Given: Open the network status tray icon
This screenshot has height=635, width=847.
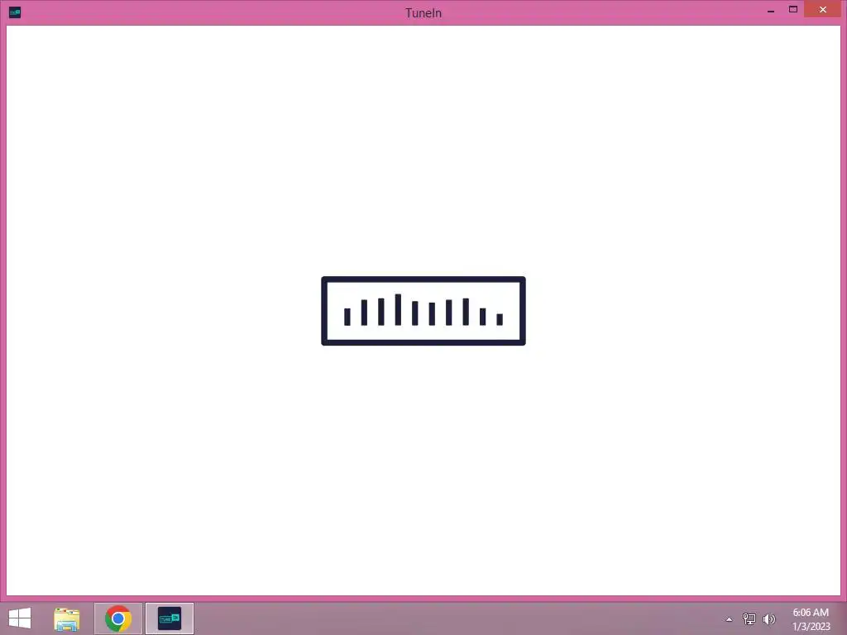Looking at the screenshot, I should 749,619.
